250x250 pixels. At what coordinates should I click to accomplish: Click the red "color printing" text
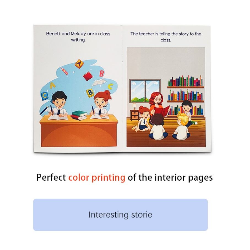click(97, 177)
